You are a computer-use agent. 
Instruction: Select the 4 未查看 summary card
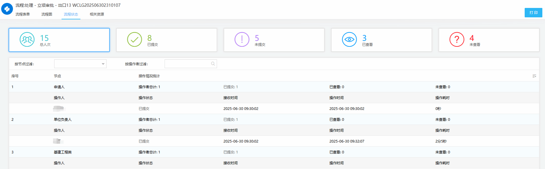[x=489, y=40]
